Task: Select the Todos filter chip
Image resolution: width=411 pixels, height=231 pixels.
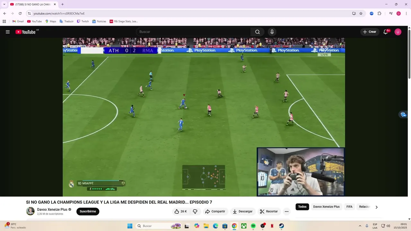Action: click(302, 207)
